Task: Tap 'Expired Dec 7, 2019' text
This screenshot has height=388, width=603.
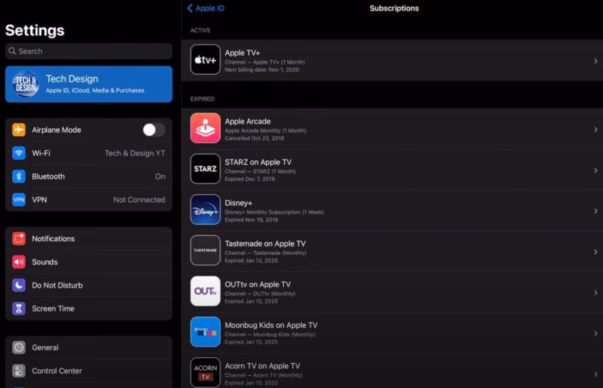Action: pyautogui.click(x=250, y=179)
